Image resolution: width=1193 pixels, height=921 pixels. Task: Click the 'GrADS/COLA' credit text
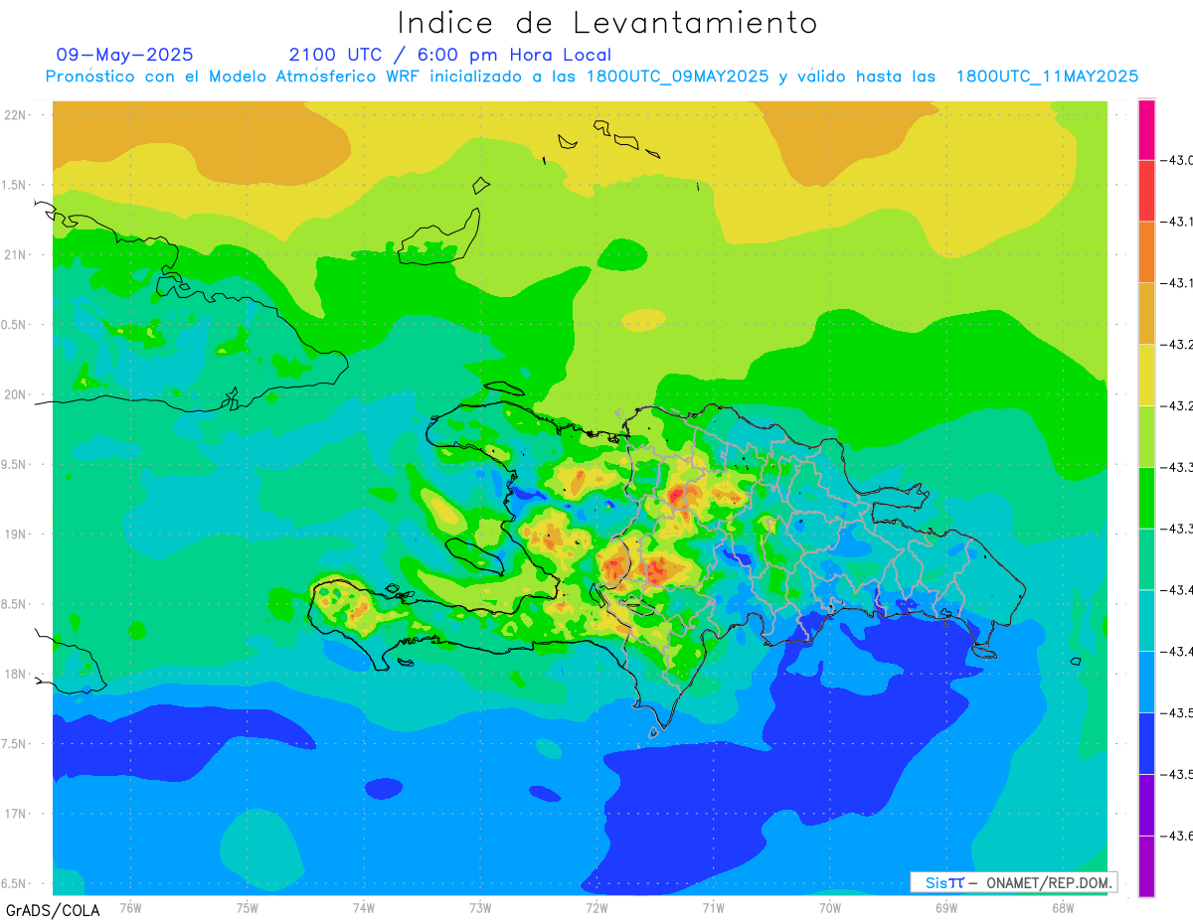(53, 910)
